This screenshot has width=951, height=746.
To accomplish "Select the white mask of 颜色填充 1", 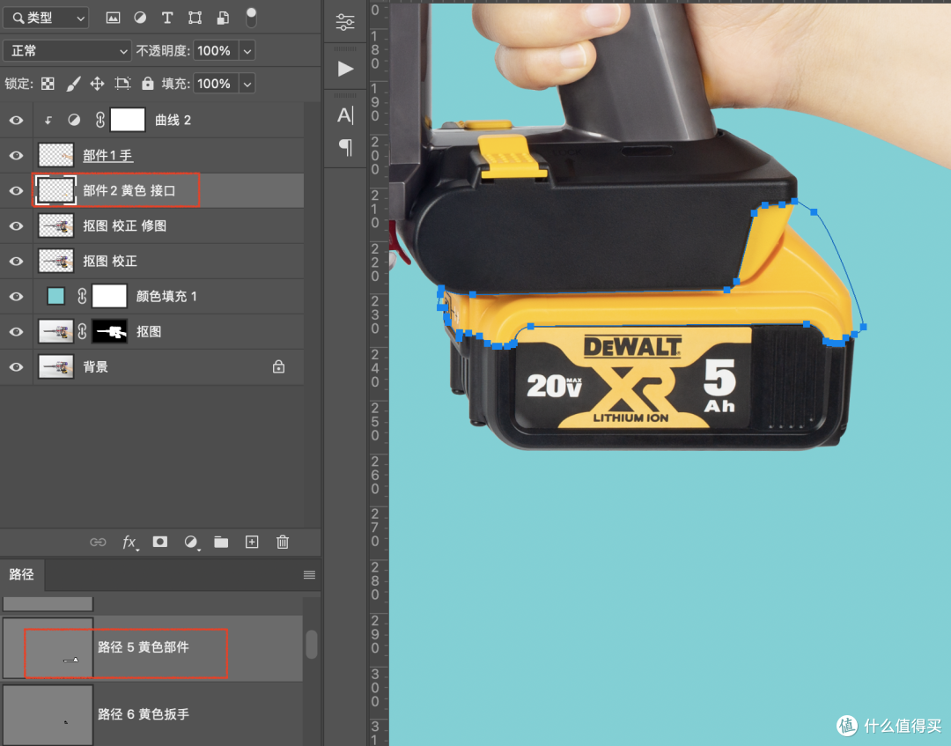I will [x=109, y=296].
